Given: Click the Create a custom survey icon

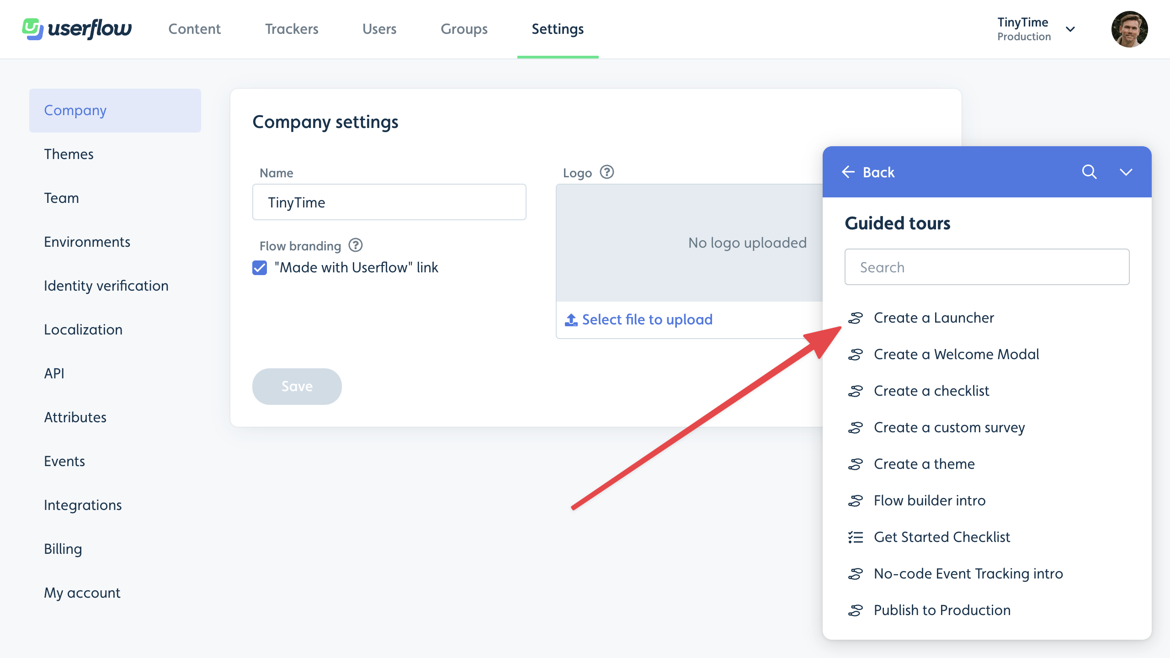Looking at the screenshot, I should click(856, 427).
